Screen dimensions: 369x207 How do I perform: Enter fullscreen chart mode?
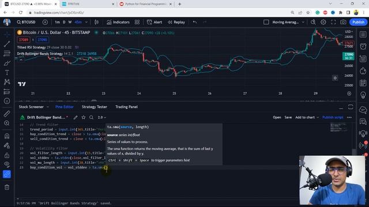click(333, 22)
